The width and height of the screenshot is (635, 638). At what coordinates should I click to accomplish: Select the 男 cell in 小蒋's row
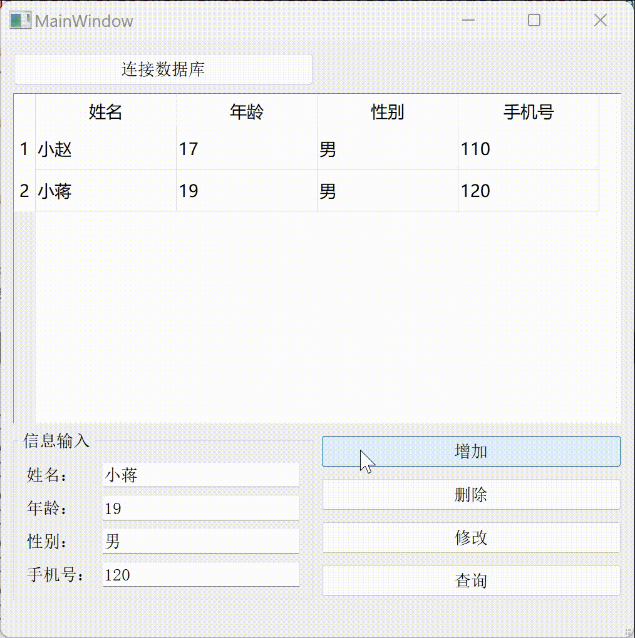pos(388,190)
